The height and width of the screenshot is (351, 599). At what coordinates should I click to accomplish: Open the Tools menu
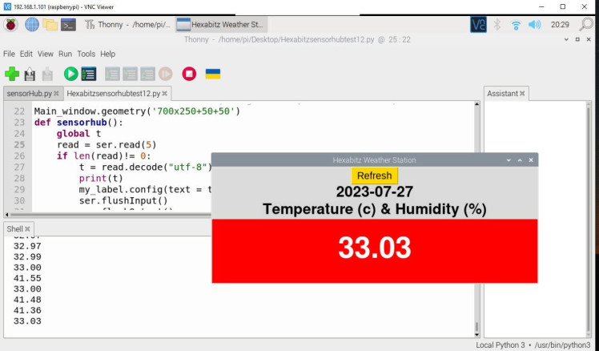[x=86, y=54]
